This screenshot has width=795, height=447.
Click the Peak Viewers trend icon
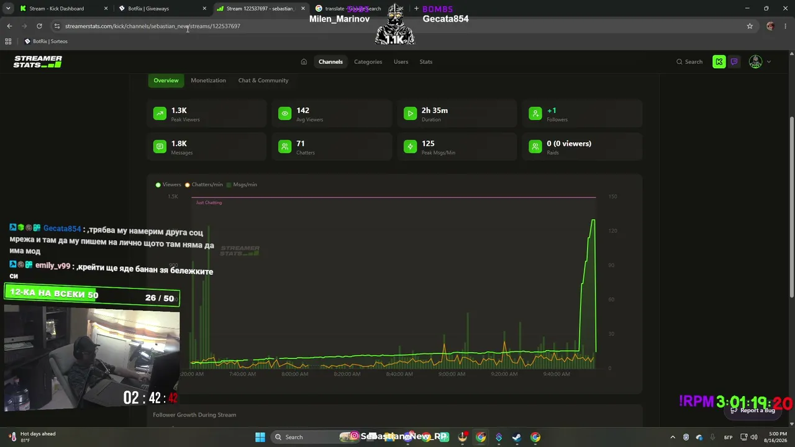click(x=160, y=113)
